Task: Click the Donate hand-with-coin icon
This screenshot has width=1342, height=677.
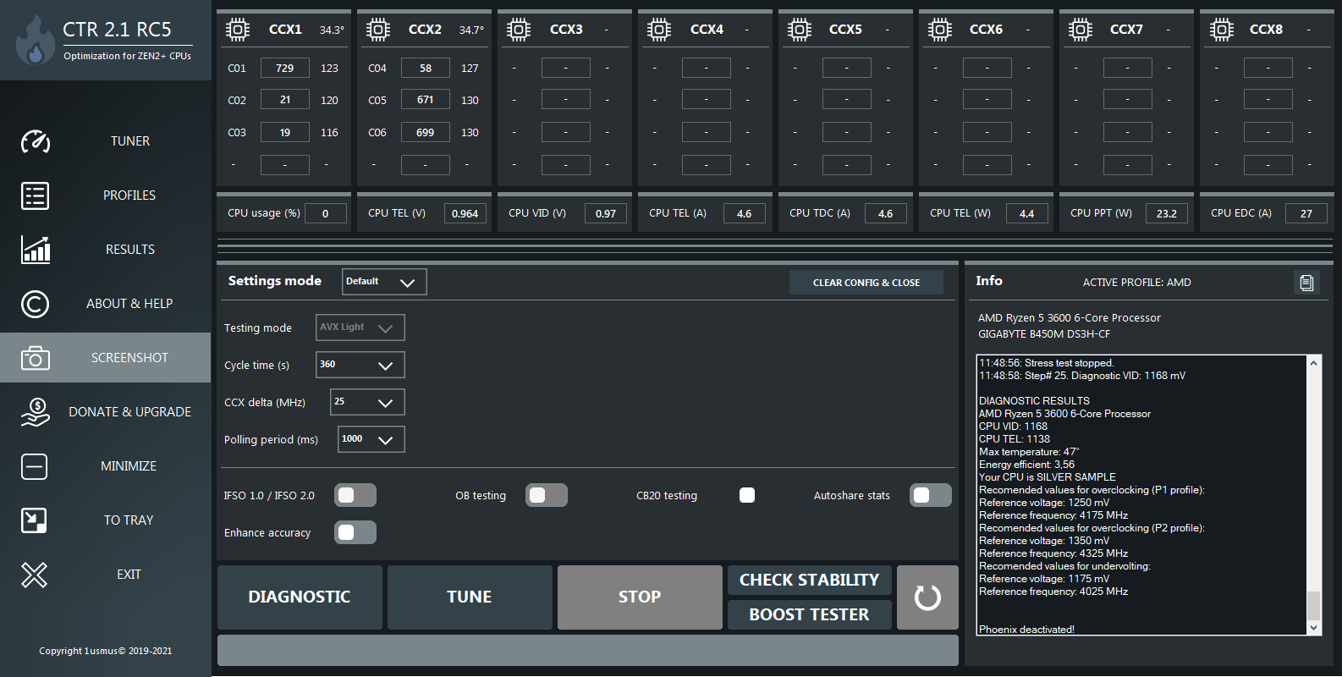Action: coord(35,412)
